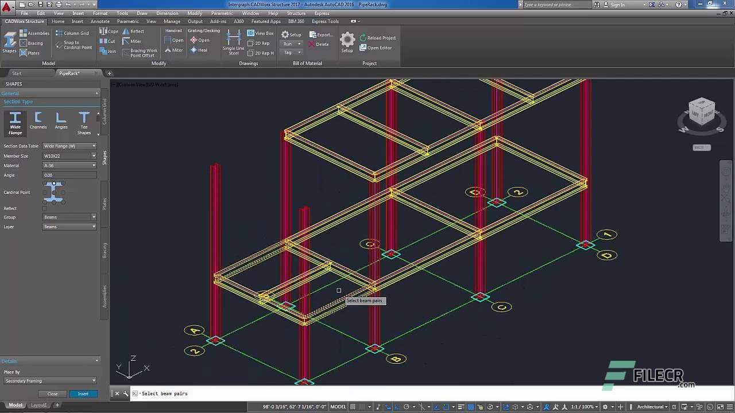Image resolution: width=735 pixels, height=413 pixels.
Task: Click the Reload Project icon
Action: pos(363,37)
